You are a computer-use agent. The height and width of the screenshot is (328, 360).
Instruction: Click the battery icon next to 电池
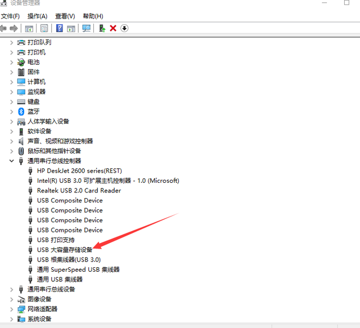pos(21,62)
